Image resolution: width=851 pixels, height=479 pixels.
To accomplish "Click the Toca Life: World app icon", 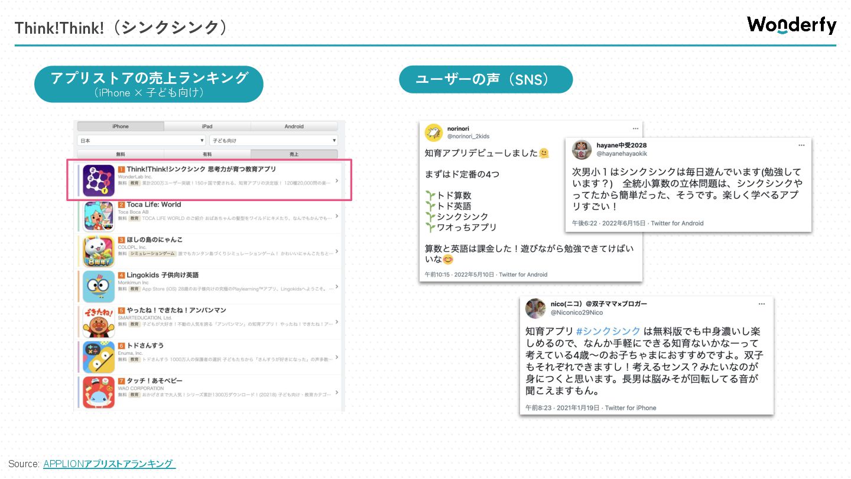I will pyautogui.click(x=99, y=216).
